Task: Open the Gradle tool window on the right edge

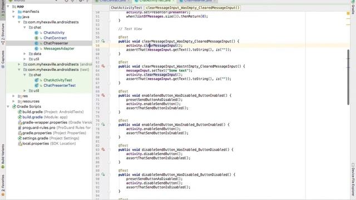Action: coord(353,7)
